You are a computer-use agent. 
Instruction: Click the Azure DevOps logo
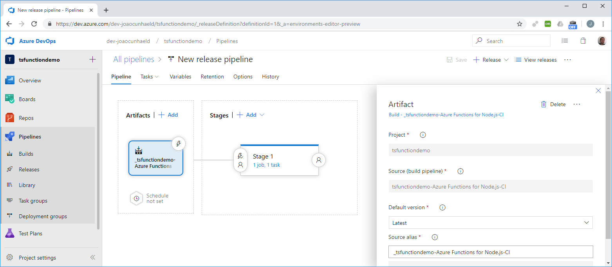10,41
